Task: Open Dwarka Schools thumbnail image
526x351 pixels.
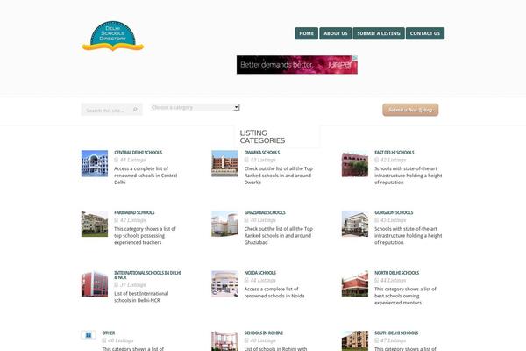Action: click(x=224, y=163)
